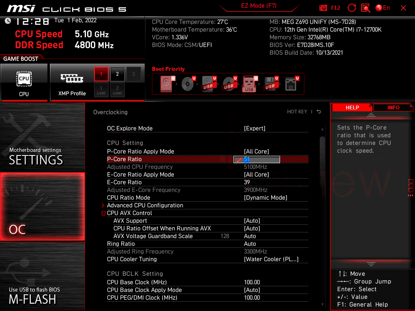415x311 pixels.
Task: Click the scroll-down arrow of settings list
Action: point(322,305)
